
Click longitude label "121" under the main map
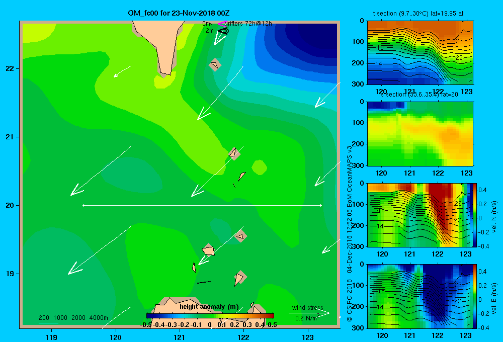[180, 337]
